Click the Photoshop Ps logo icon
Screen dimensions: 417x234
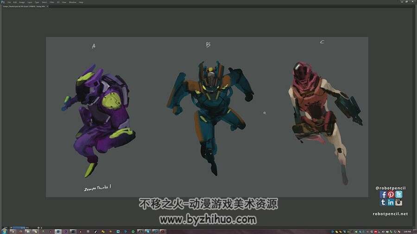coord(3,2)
